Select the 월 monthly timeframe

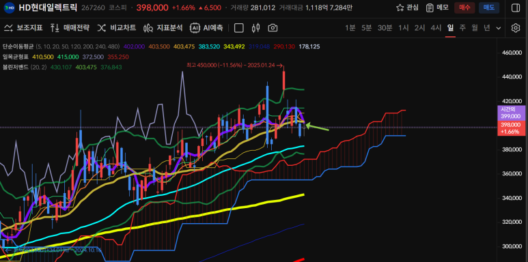(x=475, y=28)
